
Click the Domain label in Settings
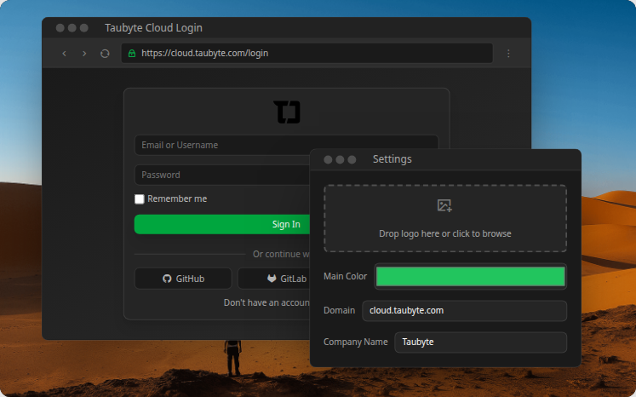point(339,311)
